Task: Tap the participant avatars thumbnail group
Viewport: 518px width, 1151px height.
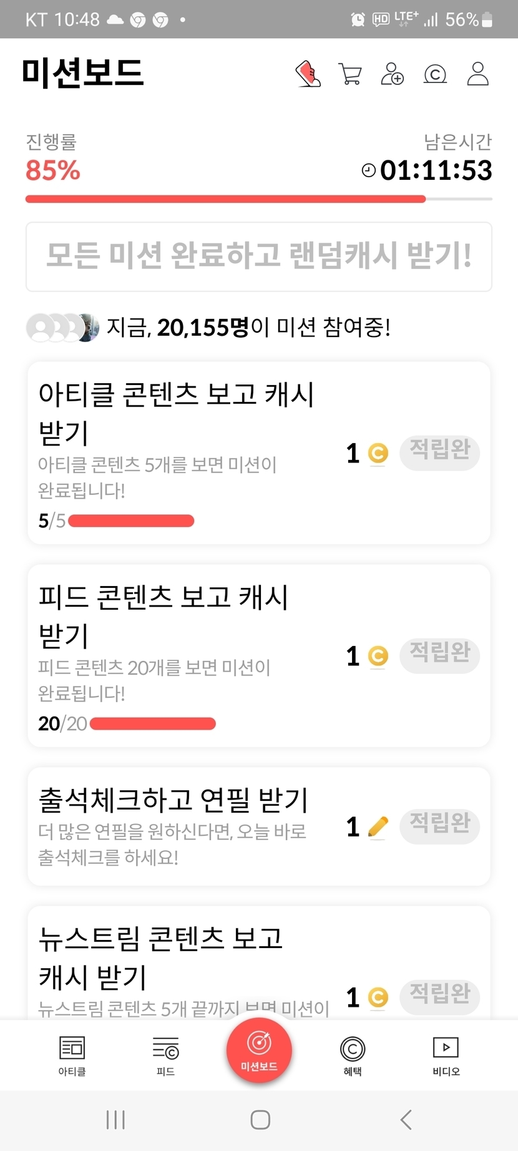Action: [62, 328]
